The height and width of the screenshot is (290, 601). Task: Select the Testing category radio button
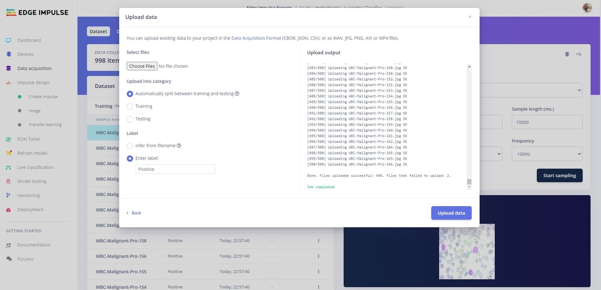130,119
